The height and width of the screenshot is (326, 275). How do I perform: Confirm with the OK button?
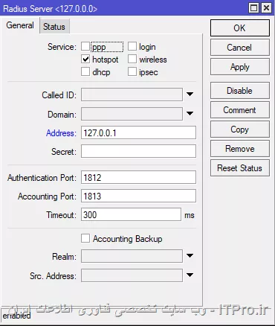coord(240,28)
